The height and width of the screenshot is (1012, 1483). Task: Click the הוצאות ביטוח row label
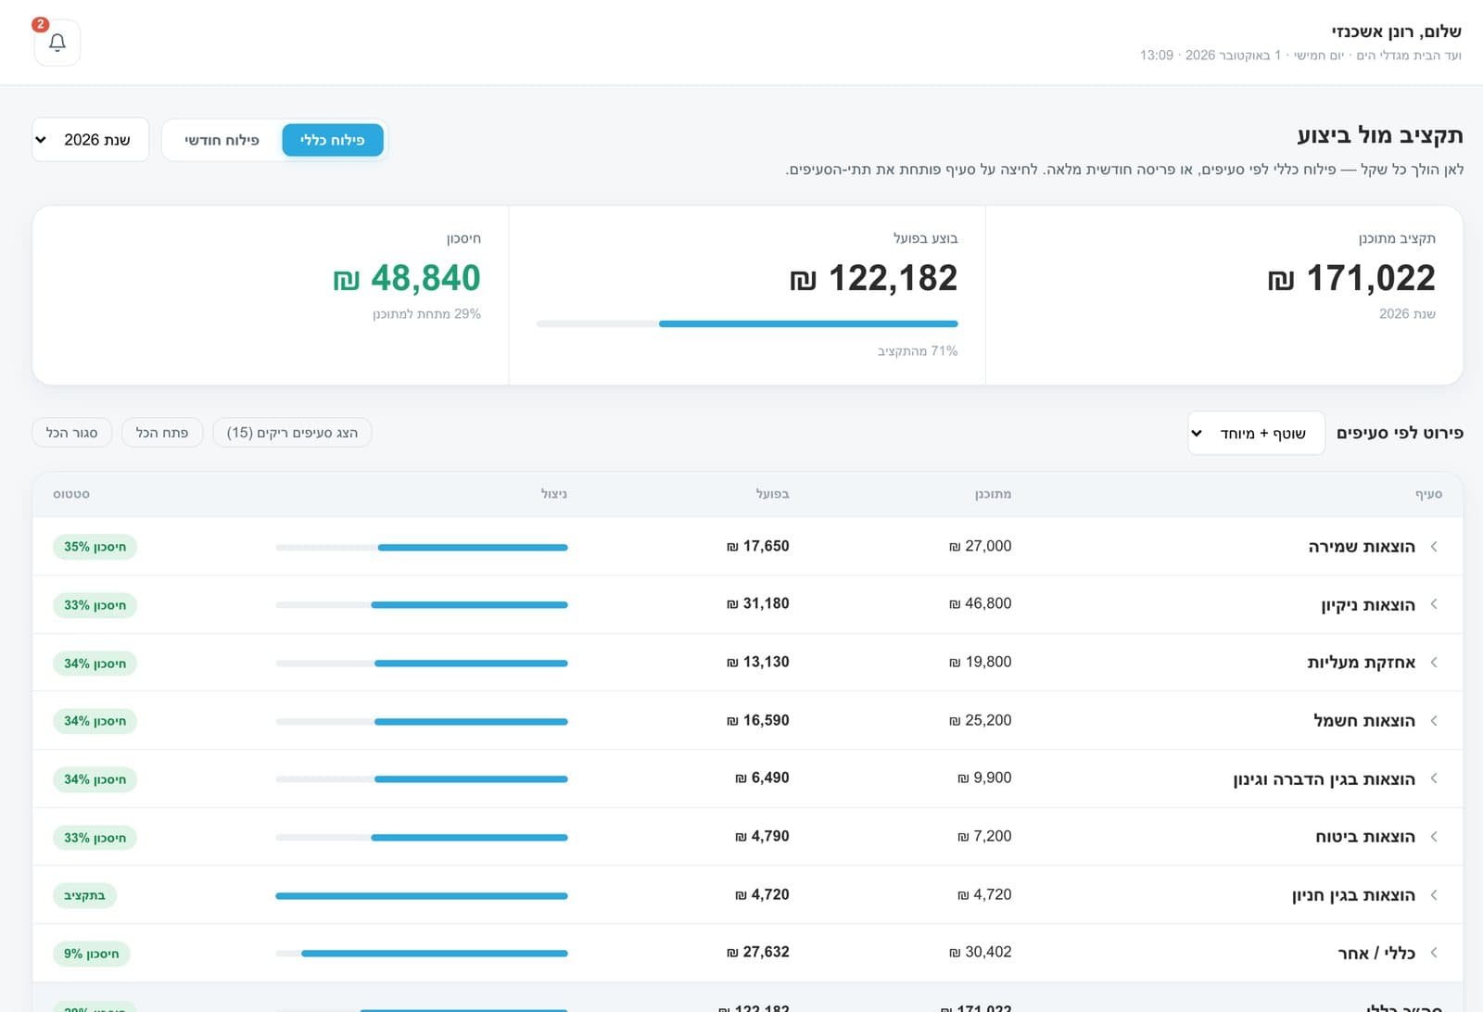click(x=1365, y=837)
